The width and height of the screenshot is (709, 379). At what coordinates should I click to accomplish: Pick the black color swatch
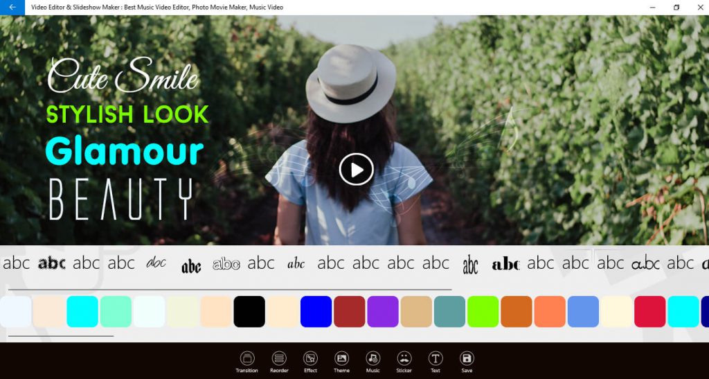(x=249, y=312)
